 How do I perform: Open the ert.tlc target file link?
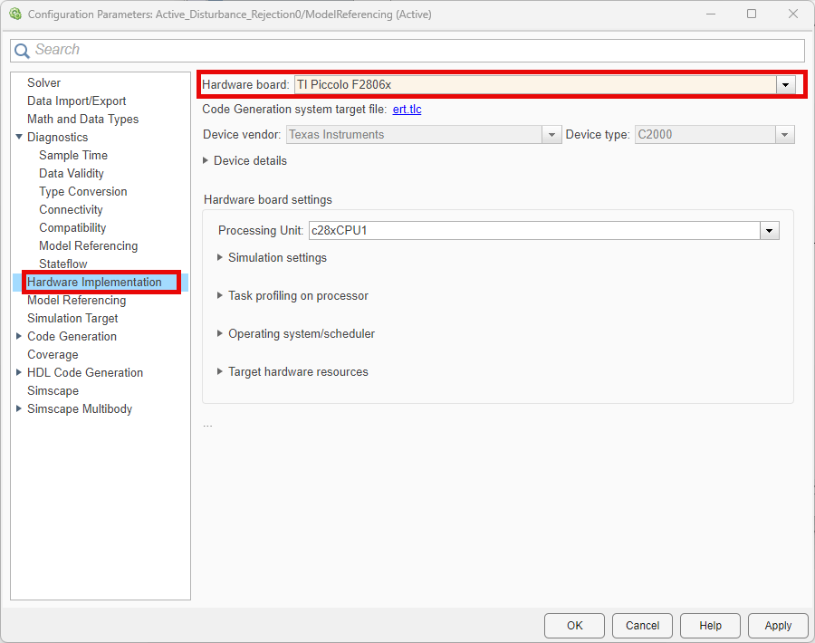click(x=407, y=110)
